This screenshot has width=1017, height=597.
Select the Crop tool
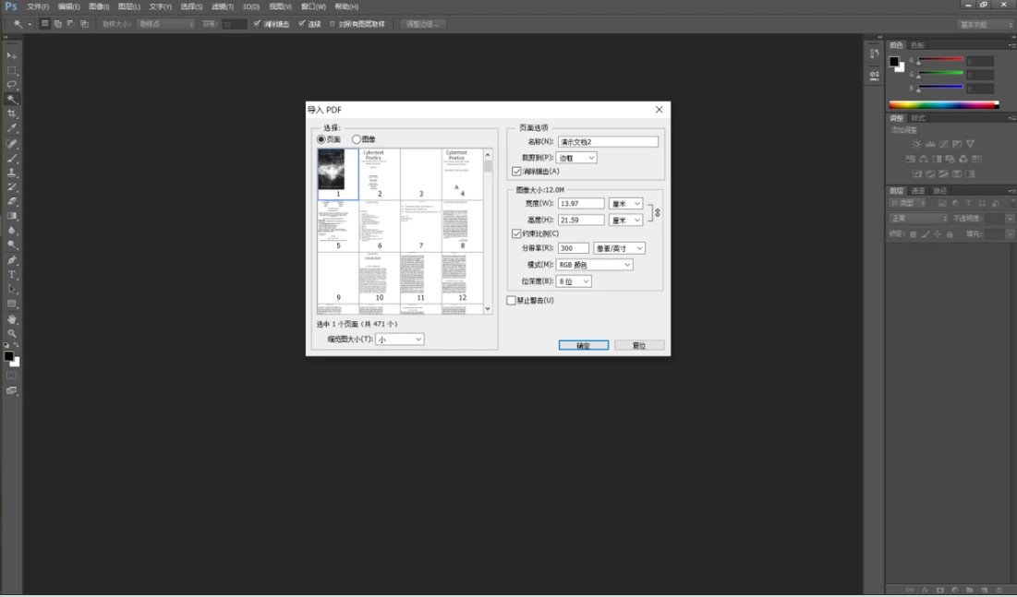[12, 114]
